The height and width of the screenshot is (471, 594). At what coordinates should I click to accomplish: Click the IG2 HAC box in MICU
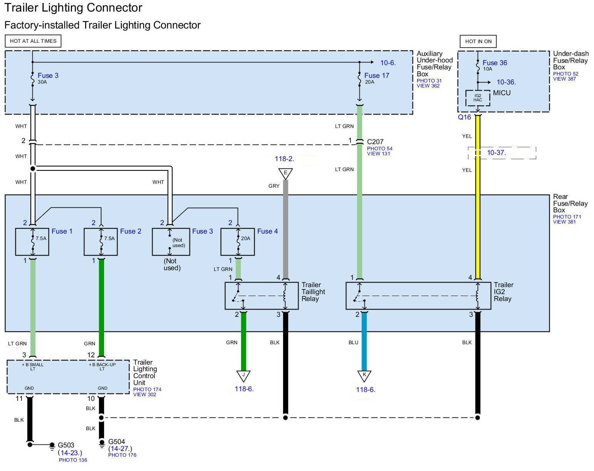478,98
